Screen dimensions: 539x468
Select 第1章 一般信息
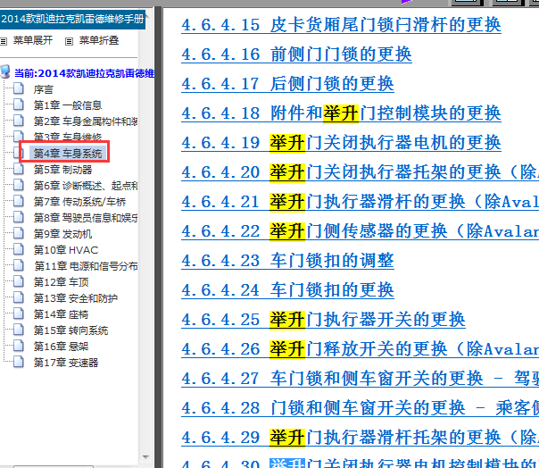point(68,105)
